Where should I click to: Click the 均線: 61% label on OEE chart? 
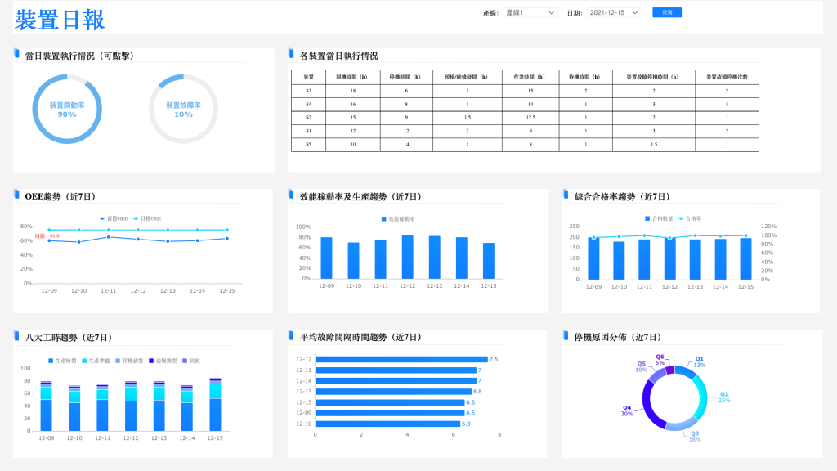(x=47, y=236)
